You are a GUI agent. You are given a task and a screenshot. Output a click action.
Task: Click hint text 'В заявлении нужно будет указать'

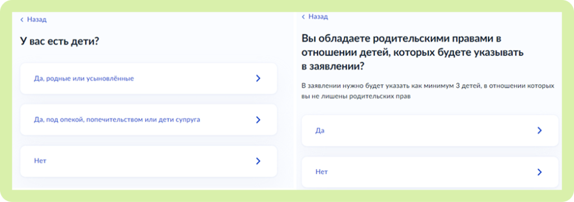coord(428,92)
